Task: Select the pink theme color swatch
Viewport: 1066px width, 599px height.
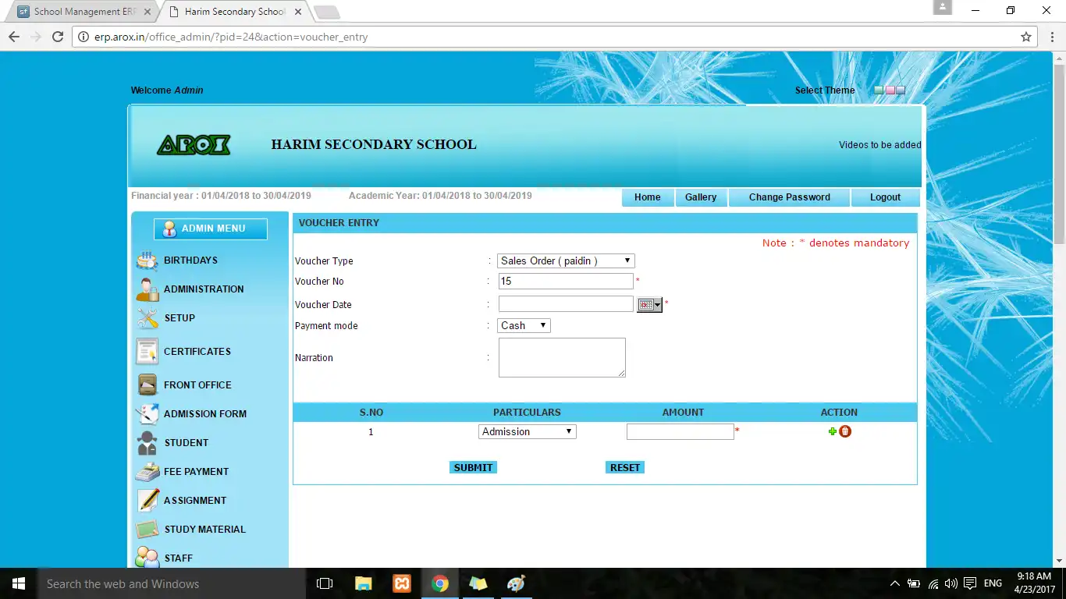Action: pos(889,90)
